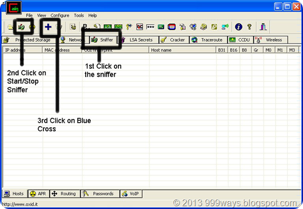Click the key with blue flag icon
Image resolution: width=303 pixels, height=209 pixels.
[x=129, y=27]
